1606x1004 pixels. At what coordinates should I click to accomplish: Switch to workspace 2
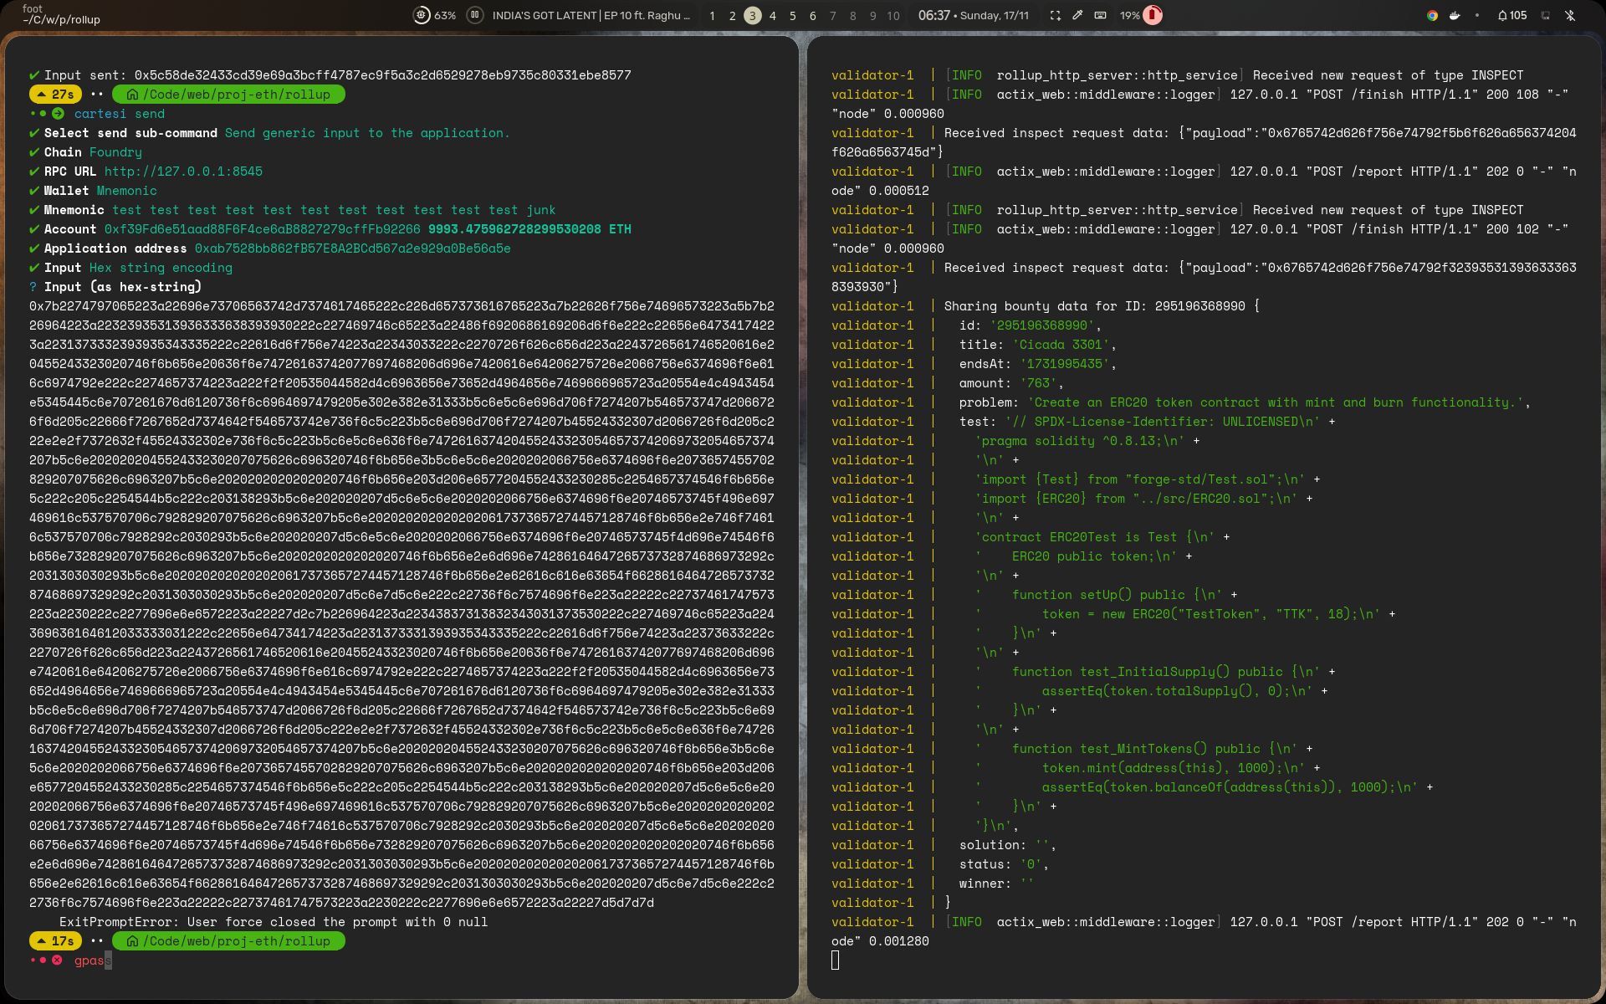[x=732, y=15]
